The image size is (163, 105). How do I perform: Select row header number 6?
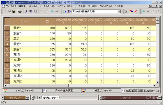[x=7, y=55]
